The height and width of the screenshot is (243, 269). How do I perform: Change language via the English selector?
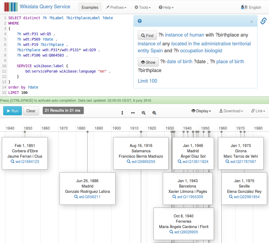click(255, 7)
